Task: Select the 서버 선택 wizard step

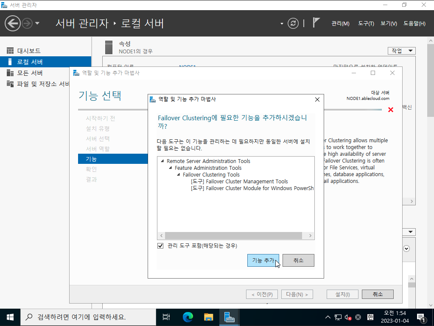Action: point(98,139)
